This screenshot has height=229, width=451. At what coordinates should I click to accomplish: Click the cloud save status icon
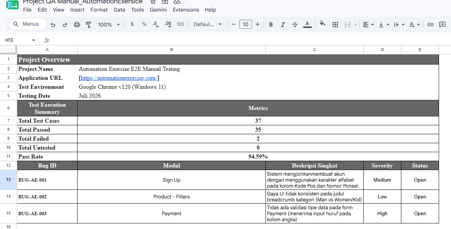pos(177,1)
